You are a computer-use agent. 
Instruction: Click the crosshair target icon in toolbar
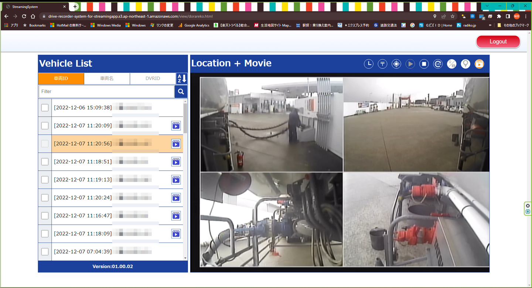(396, 64)
